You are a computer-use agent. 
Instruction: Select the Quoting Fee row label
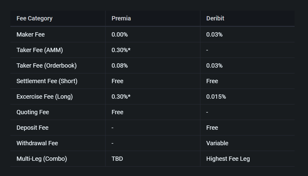(x=33, y=112)
